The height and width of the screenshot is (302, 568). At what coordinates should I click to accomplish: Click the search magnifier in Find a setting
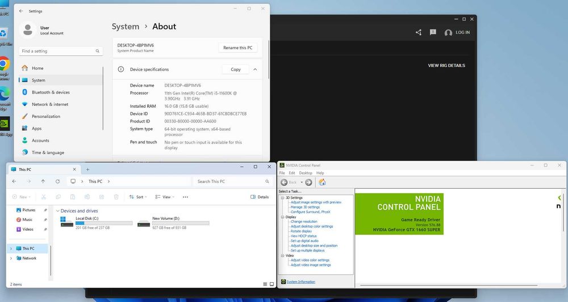click(98, 51)
